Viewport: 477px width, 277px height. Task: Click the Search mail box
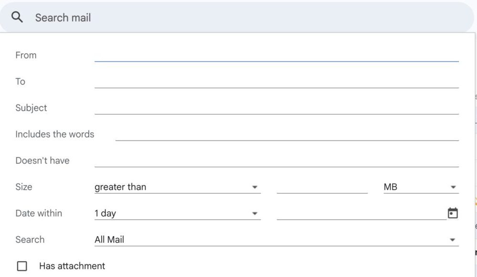238,18
